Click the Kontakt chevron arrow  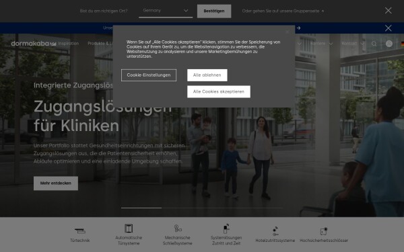[362, 44]
